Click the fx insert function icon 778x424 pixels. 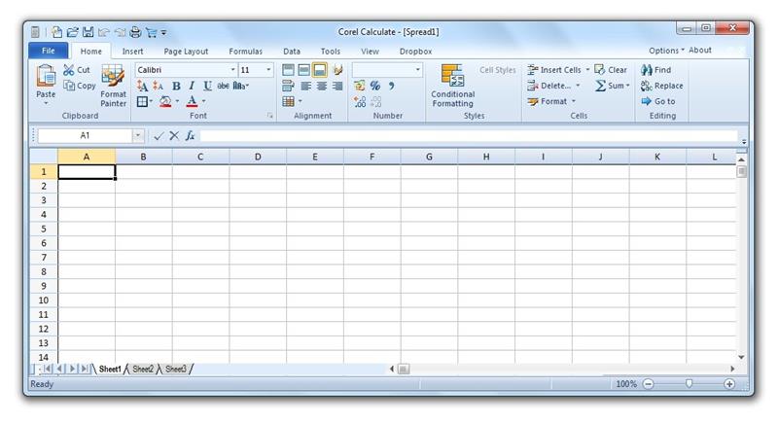pos(191,136)
